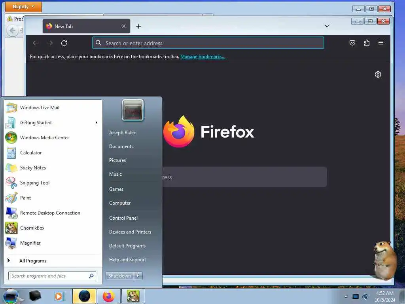Open Control Panel
405x304 pixels.
coord(123,218)
